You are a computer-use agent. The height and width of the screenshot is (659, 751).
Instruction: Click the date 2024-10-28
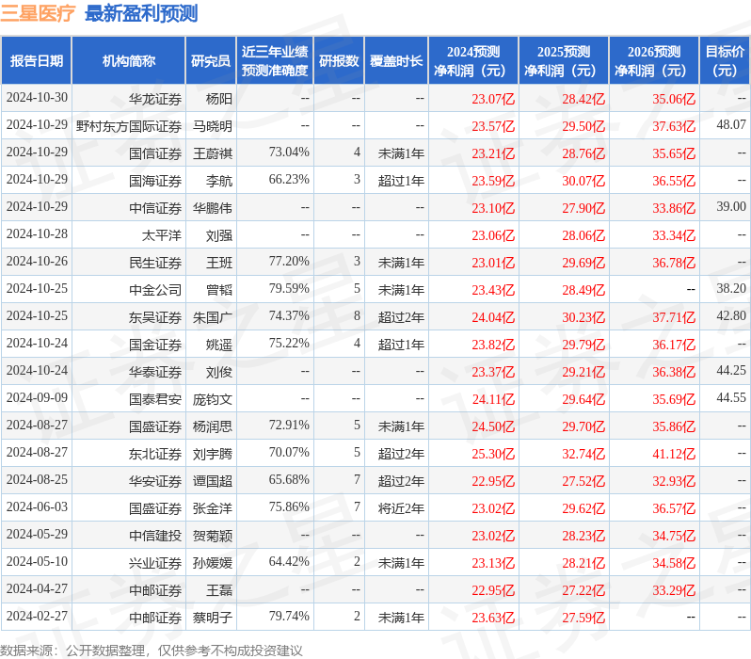pos(37,234)
